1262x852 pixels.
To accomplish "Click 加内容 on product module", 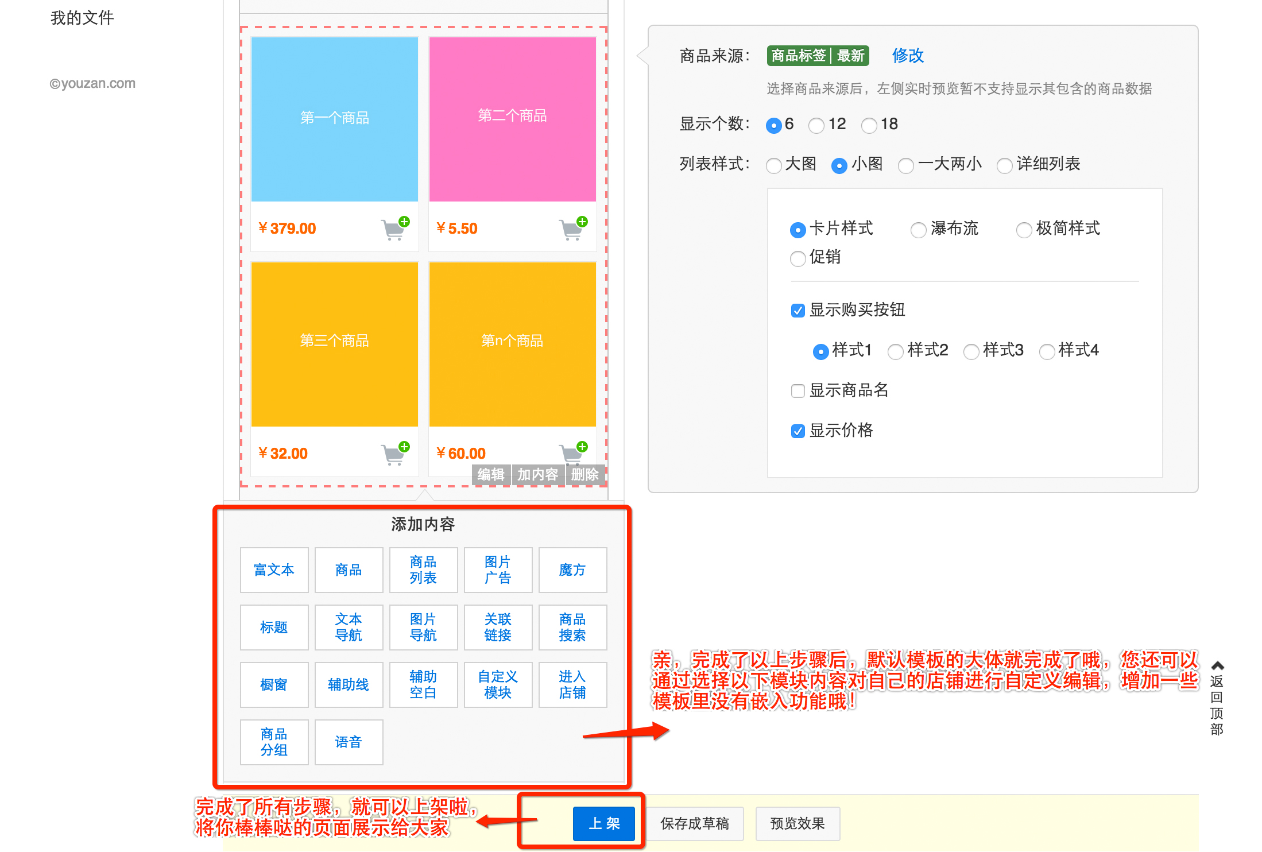I will pos(537,475).
